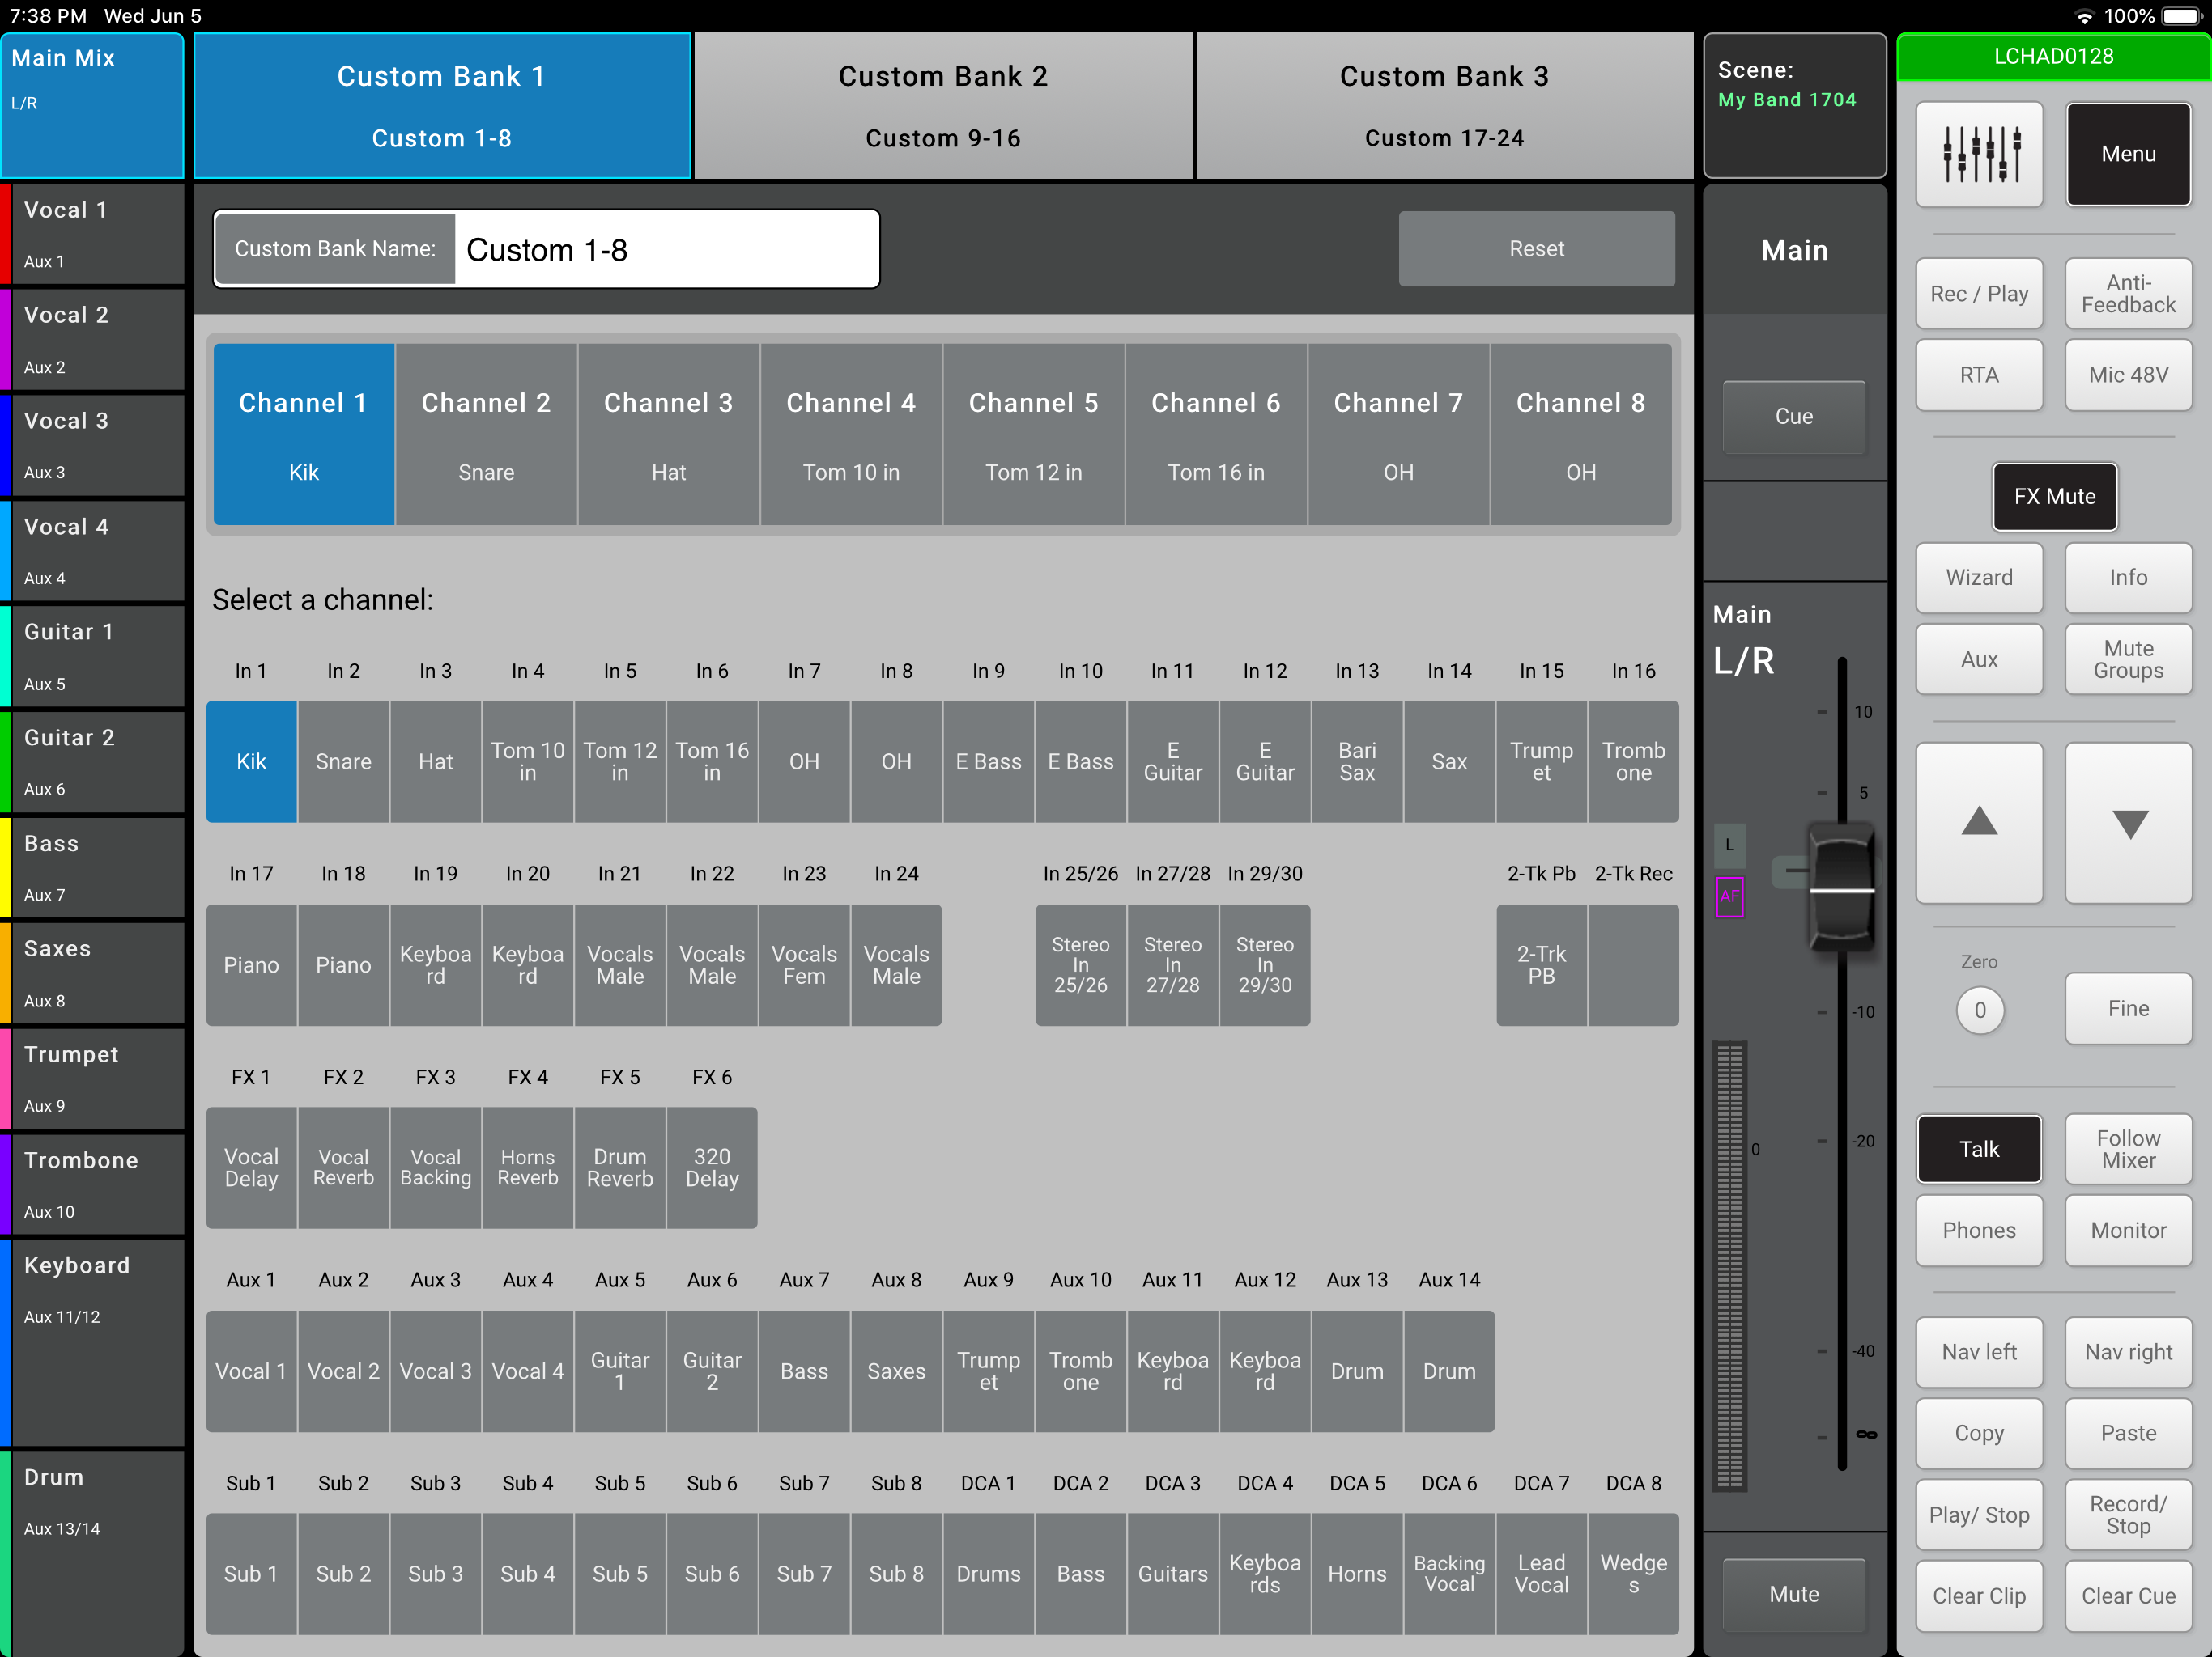Assign Stereo In 27/28 channel

tap(1172, 965)
